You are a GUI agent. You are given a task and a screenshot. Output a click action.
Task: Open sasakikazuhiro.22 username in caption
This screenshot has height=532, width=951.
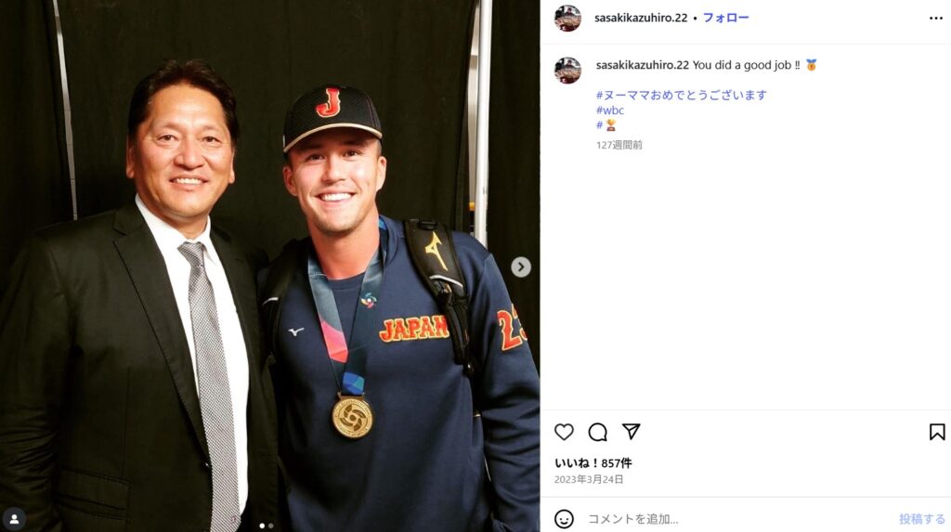tap(643, 65)
